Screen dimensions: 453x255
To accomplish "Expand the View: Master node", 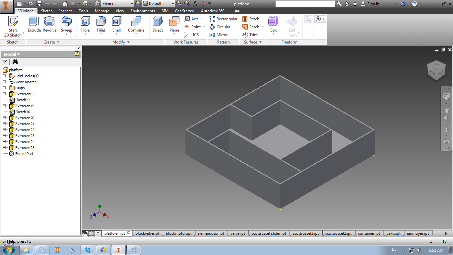I will coord(4,82).
